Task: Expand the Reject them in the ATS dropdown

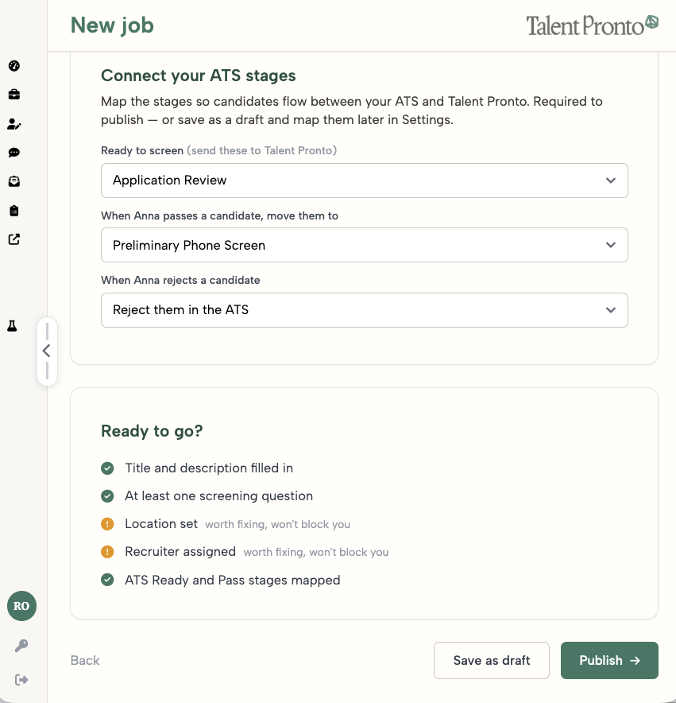Action: [x=364, y=310]
